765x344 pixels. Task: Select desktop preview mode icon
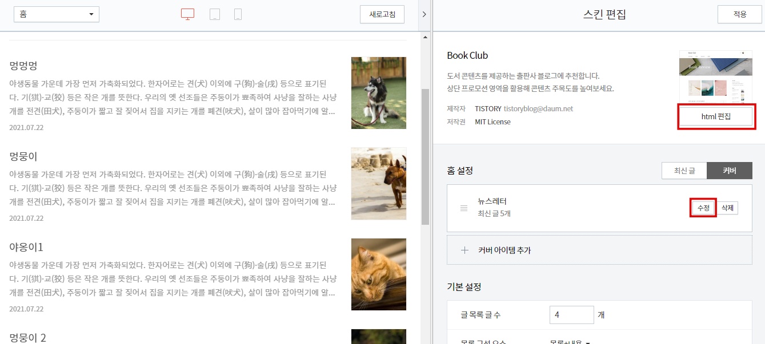click(x=187, y=14)
